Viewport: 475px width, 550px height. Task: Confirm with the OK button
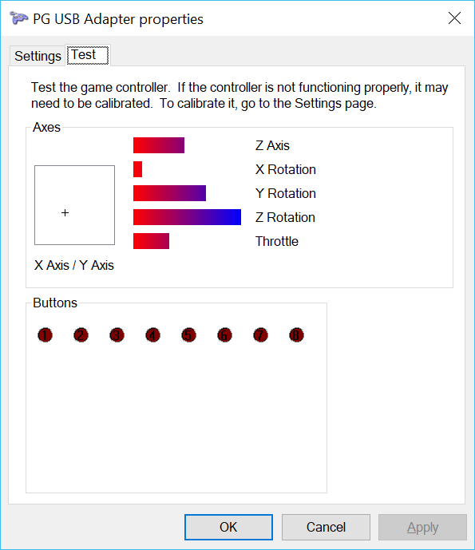point(228,527)
